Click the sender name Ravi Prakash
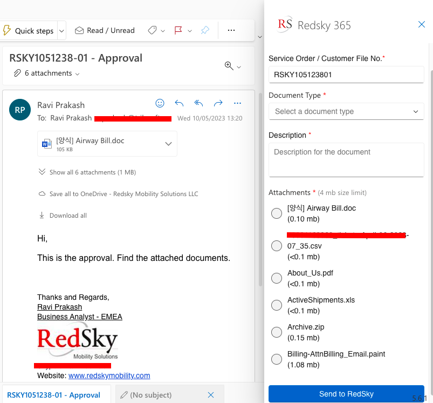Image resolution: width=433 pixels, height=403 pixels. click(x=61, y=105)
